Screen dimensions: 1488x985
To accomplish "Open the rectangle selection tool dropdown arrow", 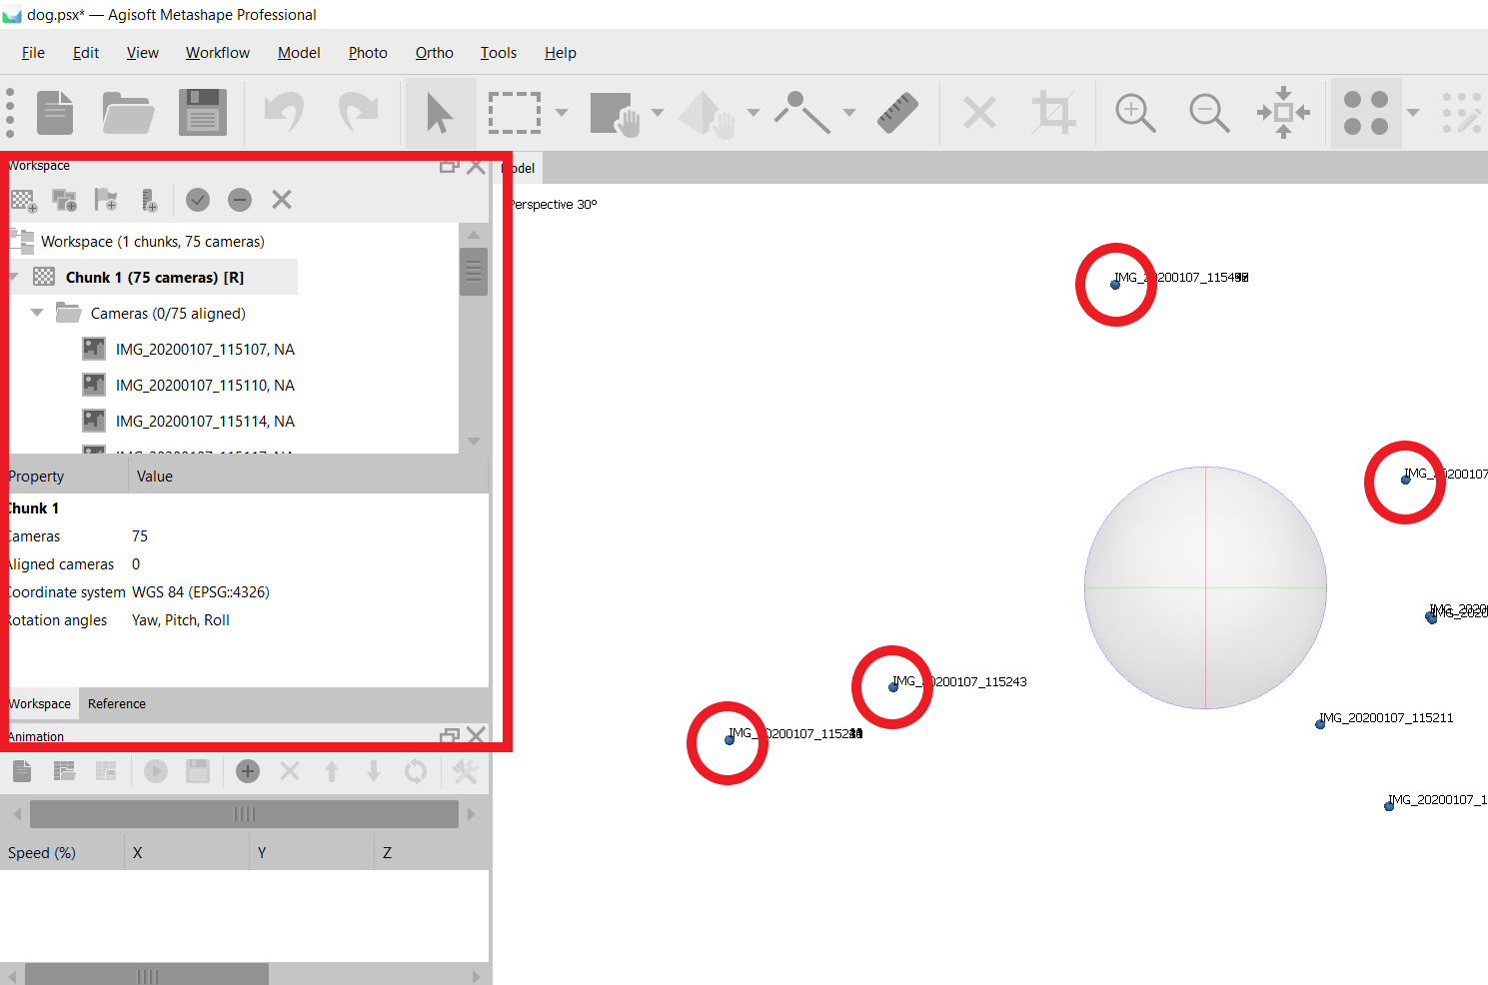I will point(562,113).
